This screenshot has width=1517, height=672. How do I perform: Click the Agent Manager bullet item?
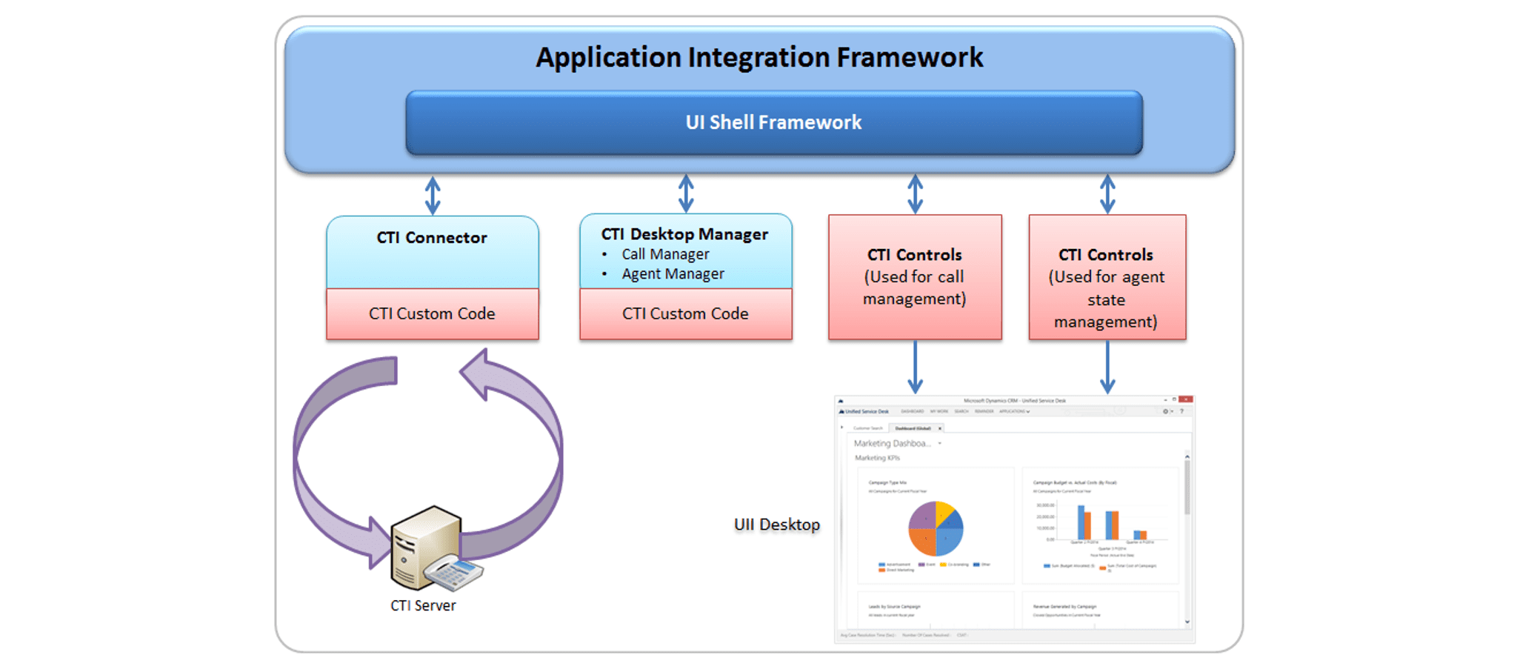673,273
